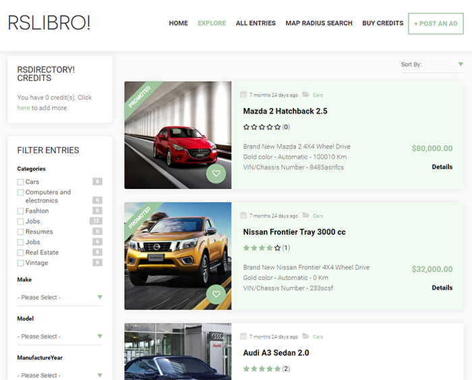Image resolution: width=472 pixels, height=380 pixels.
Task: Open the Audi A3 Sedan 2.0 title
Action: click(276, 353)
